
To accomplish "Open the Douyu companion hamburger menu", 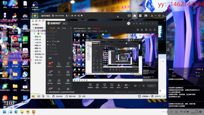I will [x=146, y=24].
